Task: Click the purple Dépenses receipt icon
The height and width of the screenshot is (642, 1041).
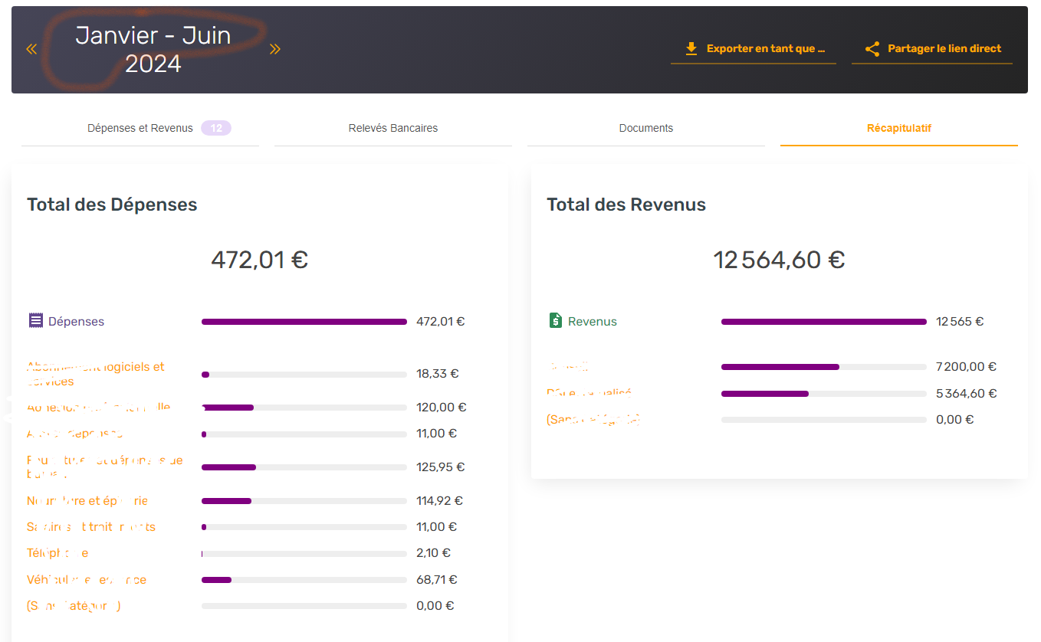Action: pos(35,321)
